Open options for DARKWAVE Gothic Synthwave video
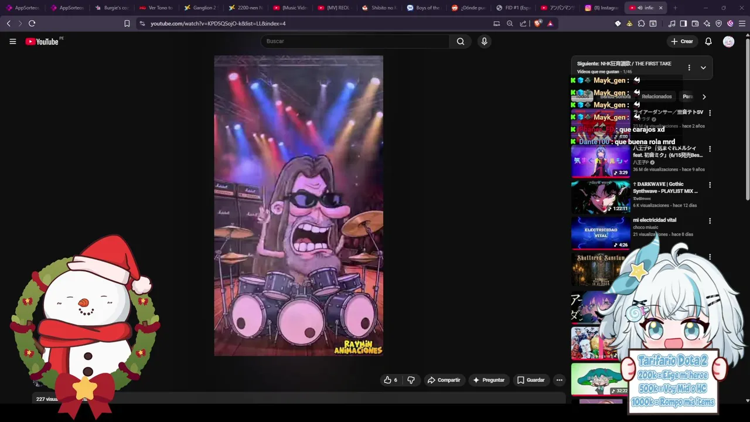 710,185
